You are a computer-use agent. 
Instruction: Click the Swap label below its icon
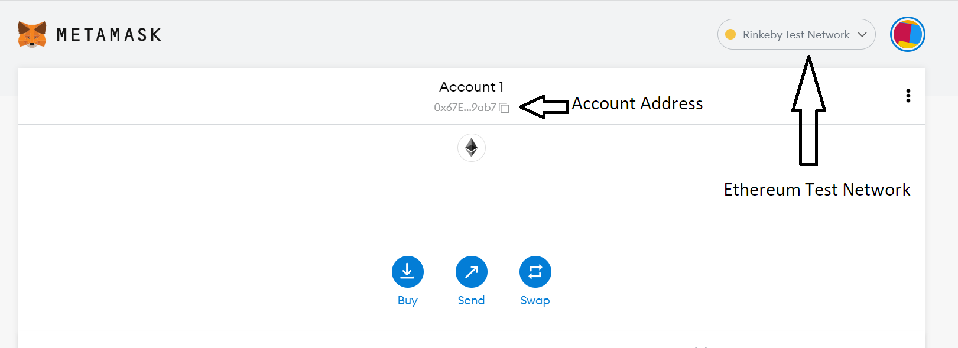point(535,300)
